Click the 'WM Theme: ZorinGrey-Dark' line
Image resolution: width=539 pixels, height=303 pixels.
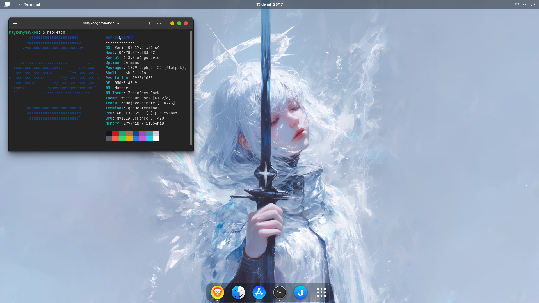pos(133,93)
